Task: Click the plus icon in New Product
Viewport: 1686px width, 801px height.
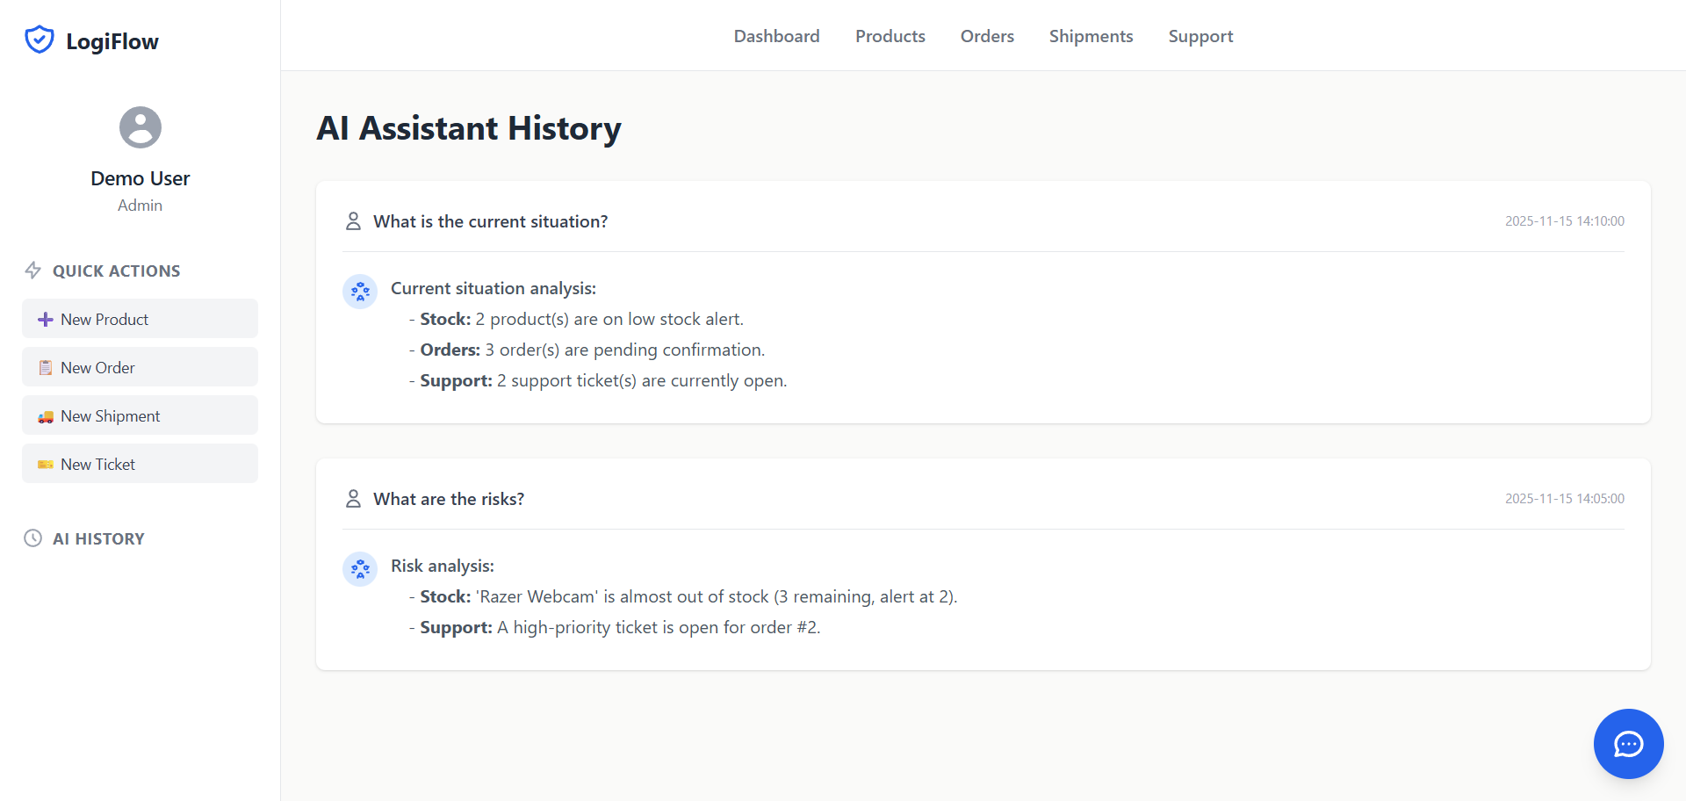Action: [x=46, y=320]
